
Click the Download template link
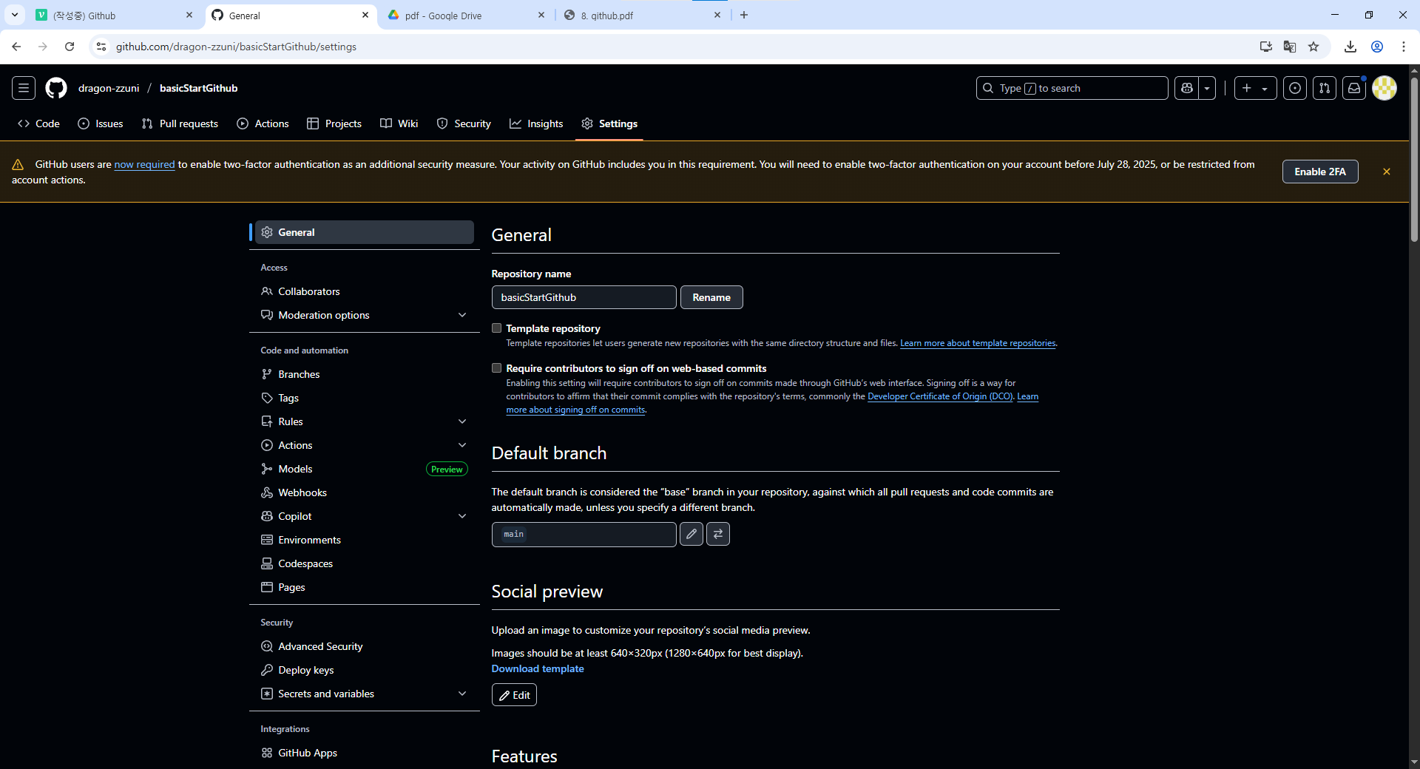tap(538, 668)
